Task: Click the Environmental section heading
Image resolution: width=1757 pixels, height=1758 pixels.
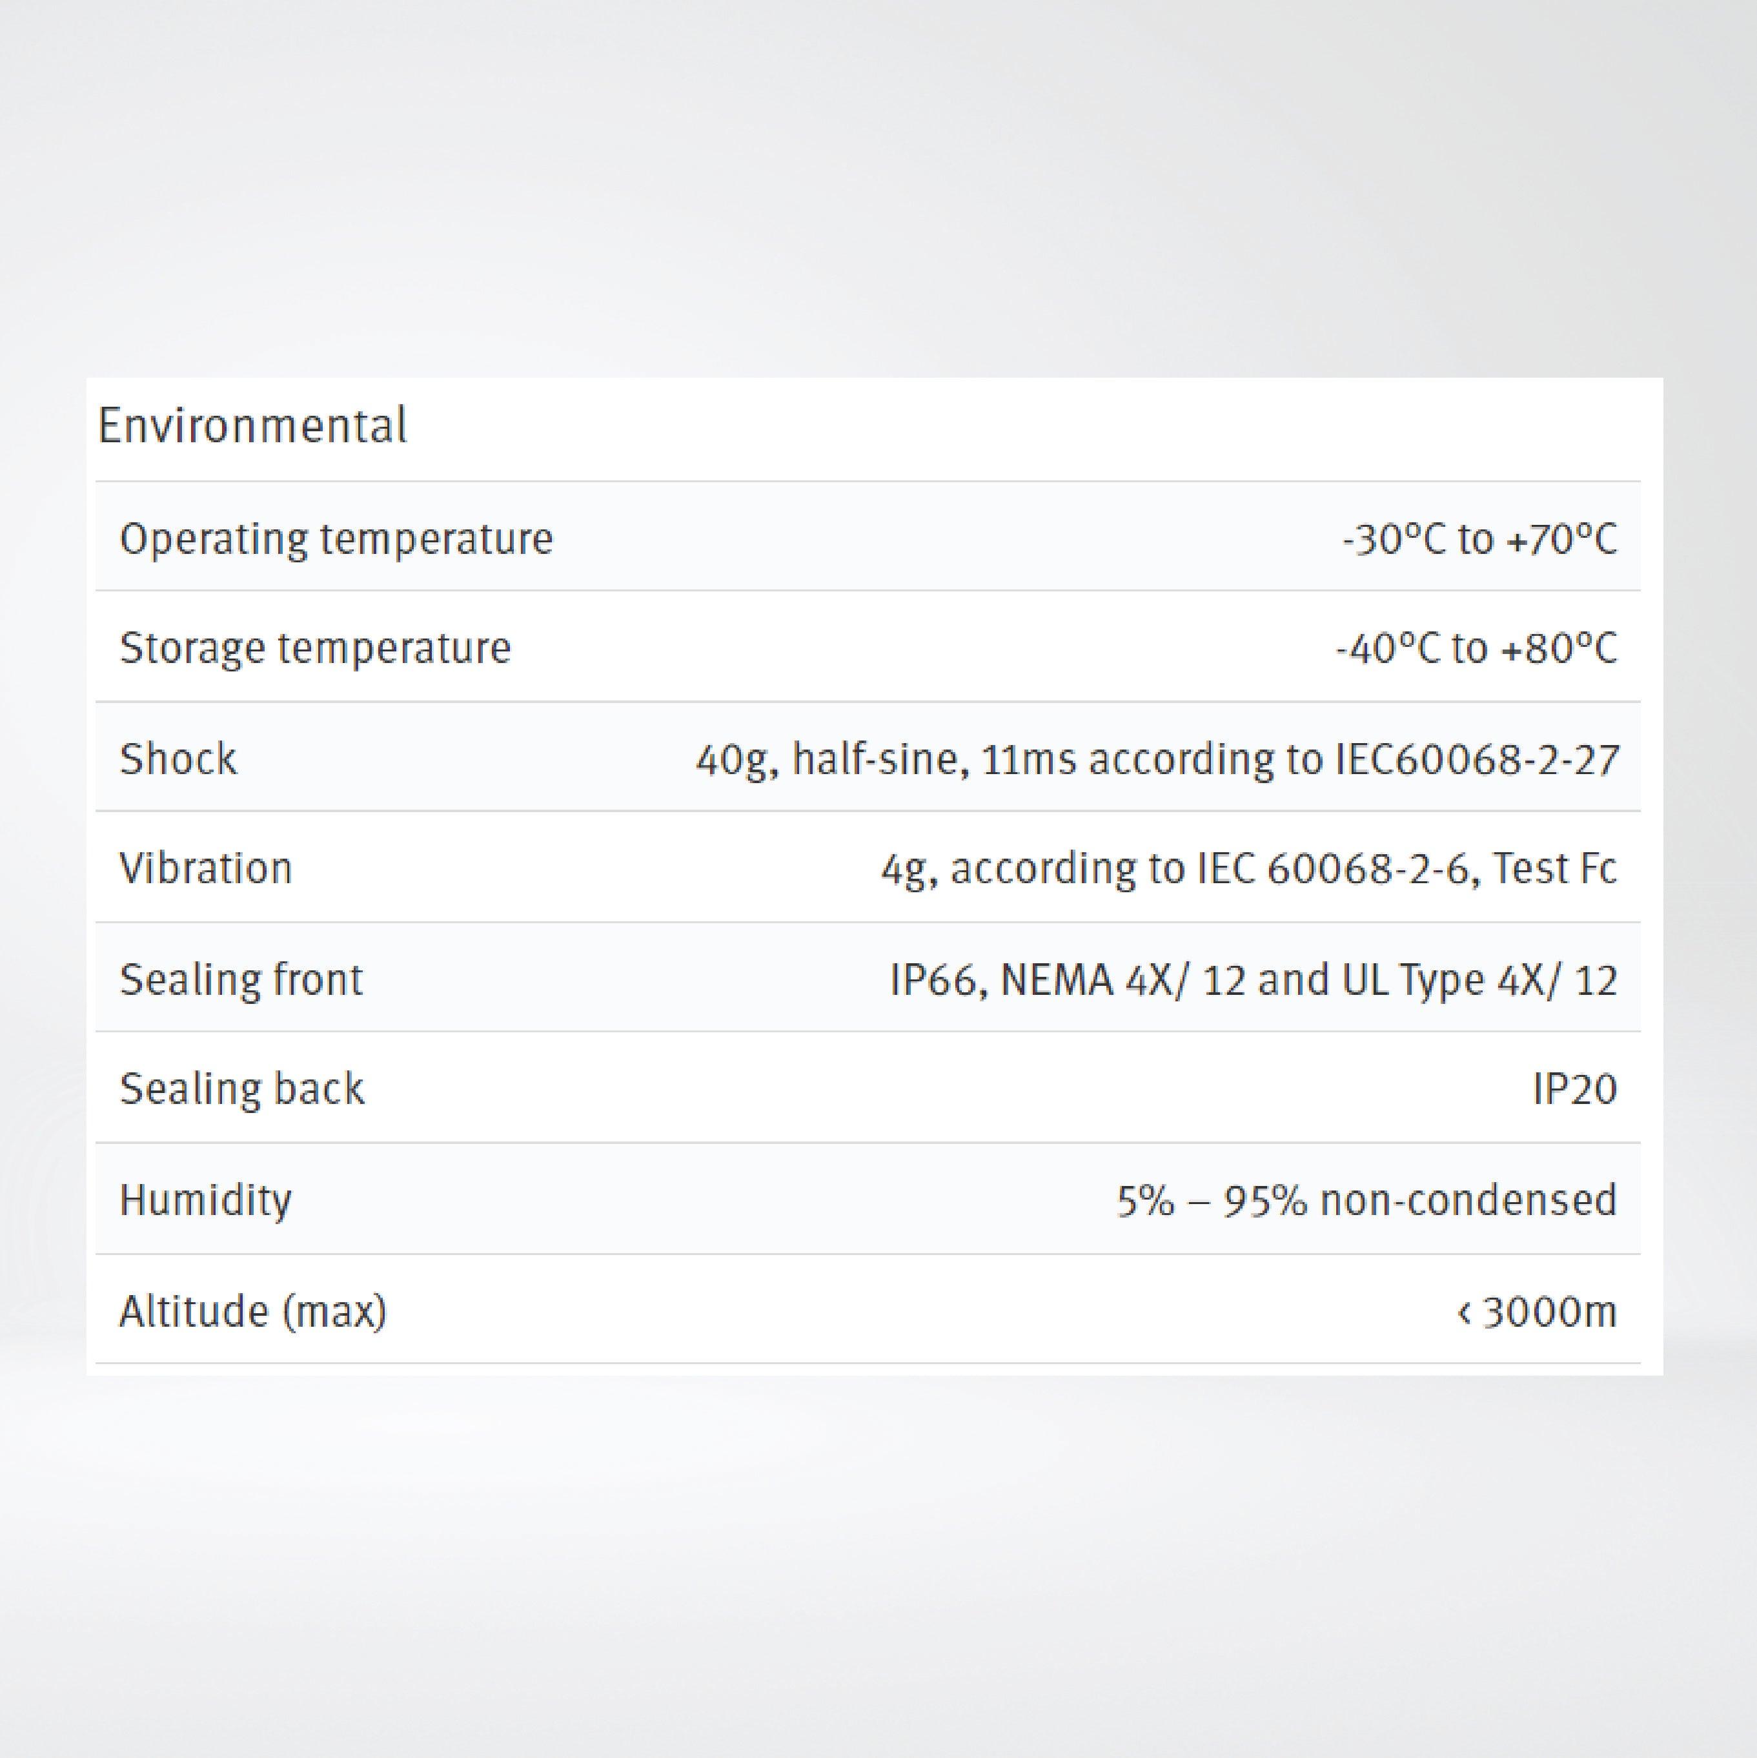Action: tap(252, 426)
